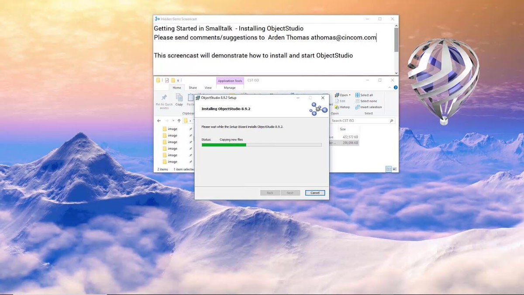This screenshot has height=295, width=524.
Task: Open recent locations dropdown arrow
Action: (x=173, y=121)
